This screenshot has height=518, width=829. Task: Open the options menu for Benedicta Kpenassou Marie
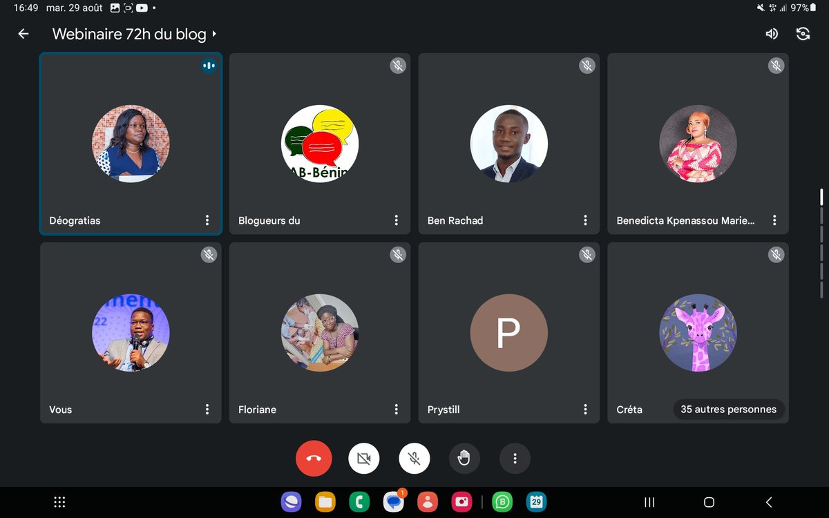(775, 220)
